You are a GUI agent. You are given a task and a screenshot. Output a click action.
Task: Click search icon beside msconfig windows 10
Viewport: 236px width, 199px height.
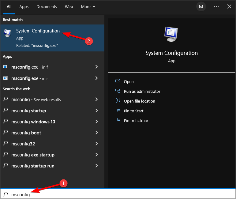pos(5,121)
